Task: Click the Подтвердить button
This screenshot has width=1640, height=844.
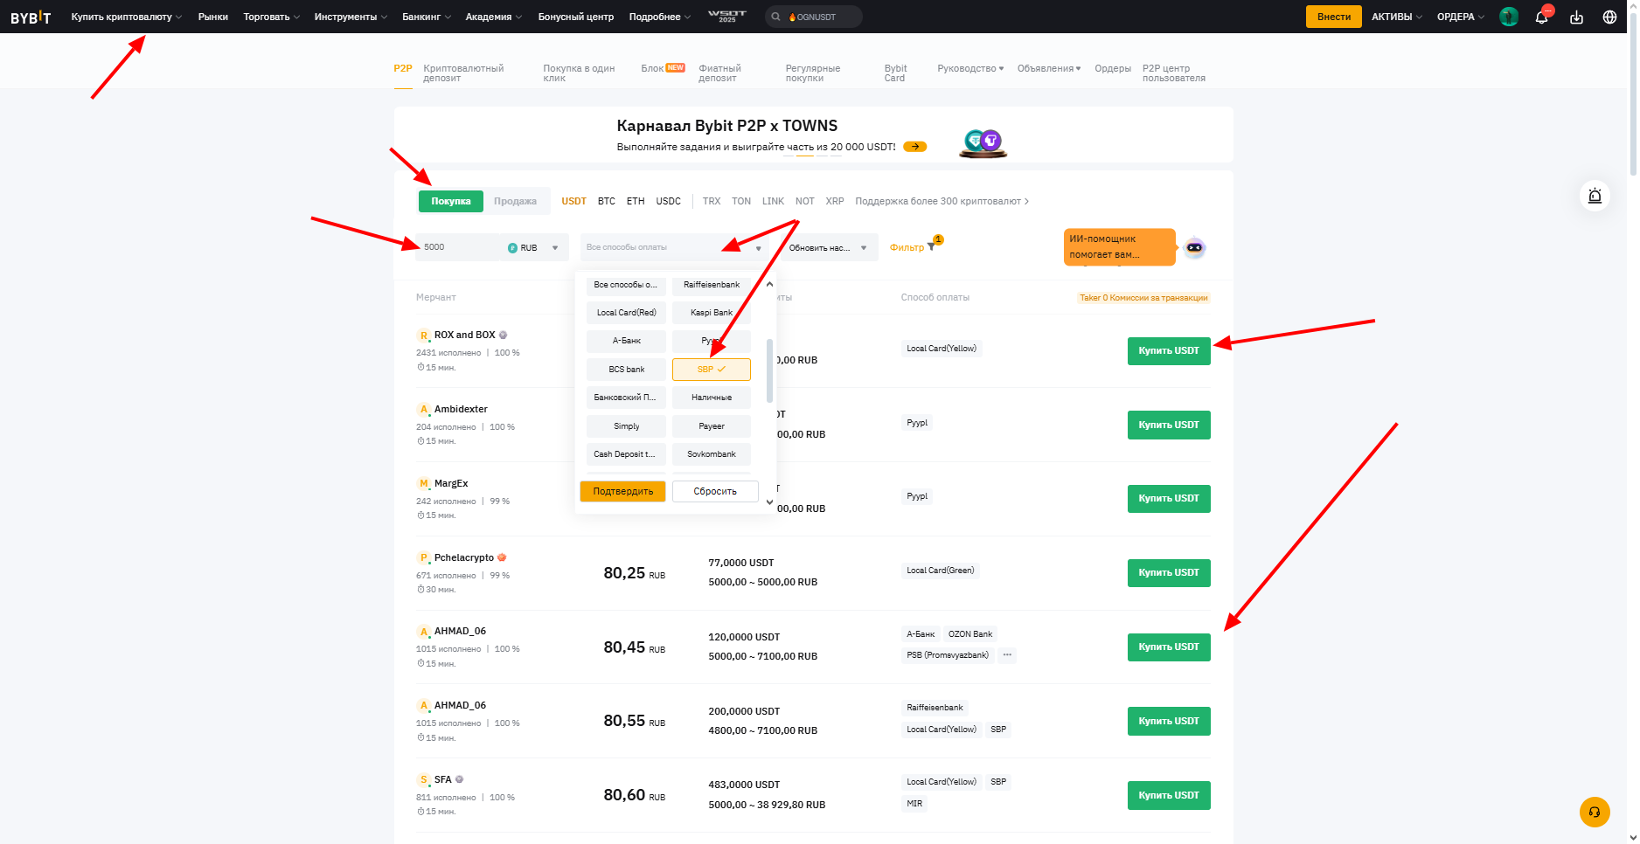Action: (x=622, y=492)
